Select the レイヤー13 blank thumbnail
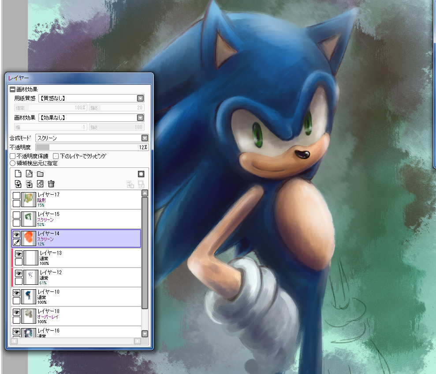The height and width of the screenshot is (374, 436). pyautogui.click(x=31, y=258)
